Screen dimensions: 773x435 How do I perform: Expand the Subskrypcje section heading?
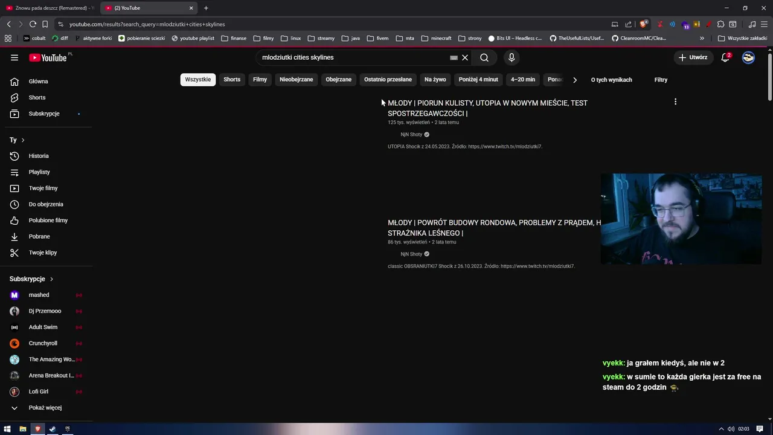[31, 279]
